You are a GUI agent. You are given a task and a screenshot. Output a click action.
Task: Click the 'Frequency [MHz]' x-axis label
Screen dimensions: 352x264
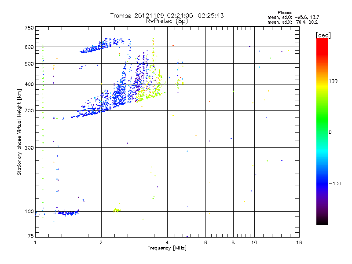(x=167, y=249)
